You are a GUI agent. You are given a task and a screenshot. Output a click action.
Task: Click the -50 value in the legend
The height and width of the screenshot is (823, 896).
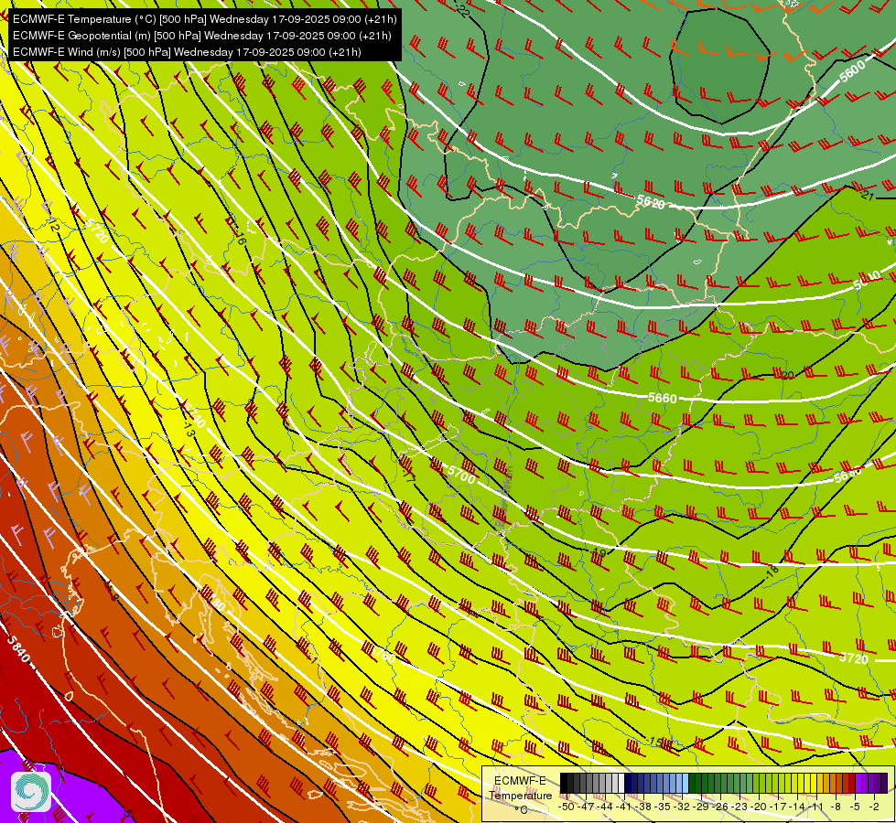coord(567,807)
